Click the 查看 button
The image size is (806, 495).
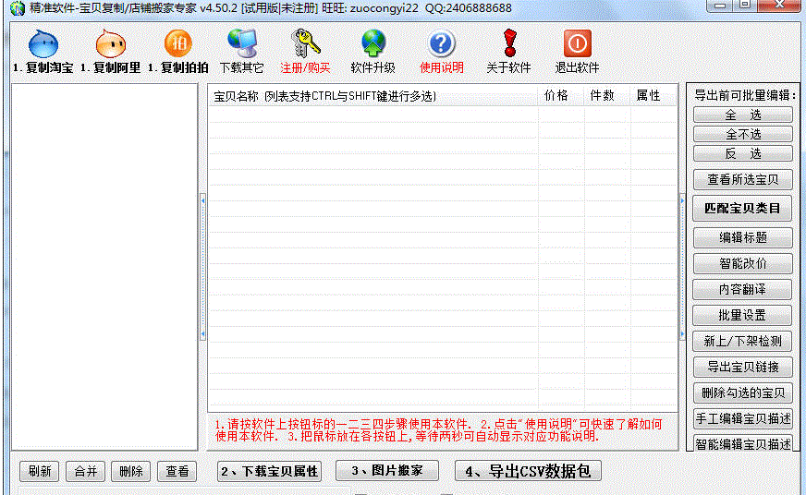pos(177,471)
